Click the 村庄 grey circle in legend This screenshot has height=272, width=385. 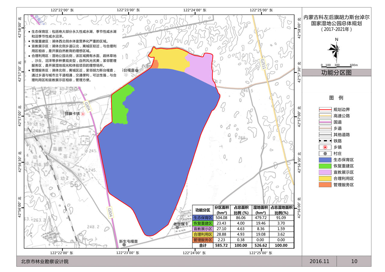point(325,154)
